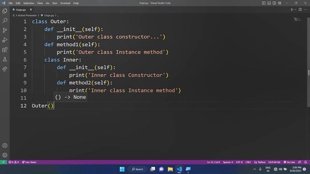
Task: Open the remote window status bar button
Action: (x=3, y=162)
